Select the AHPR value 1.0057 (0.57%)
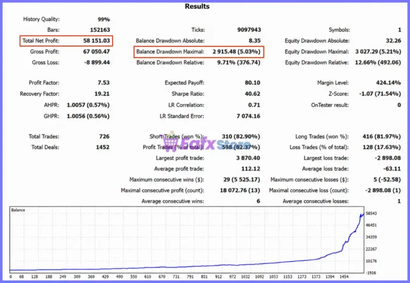Image resolution: width=410 pixels, height=283 pixels. [88, 105]
